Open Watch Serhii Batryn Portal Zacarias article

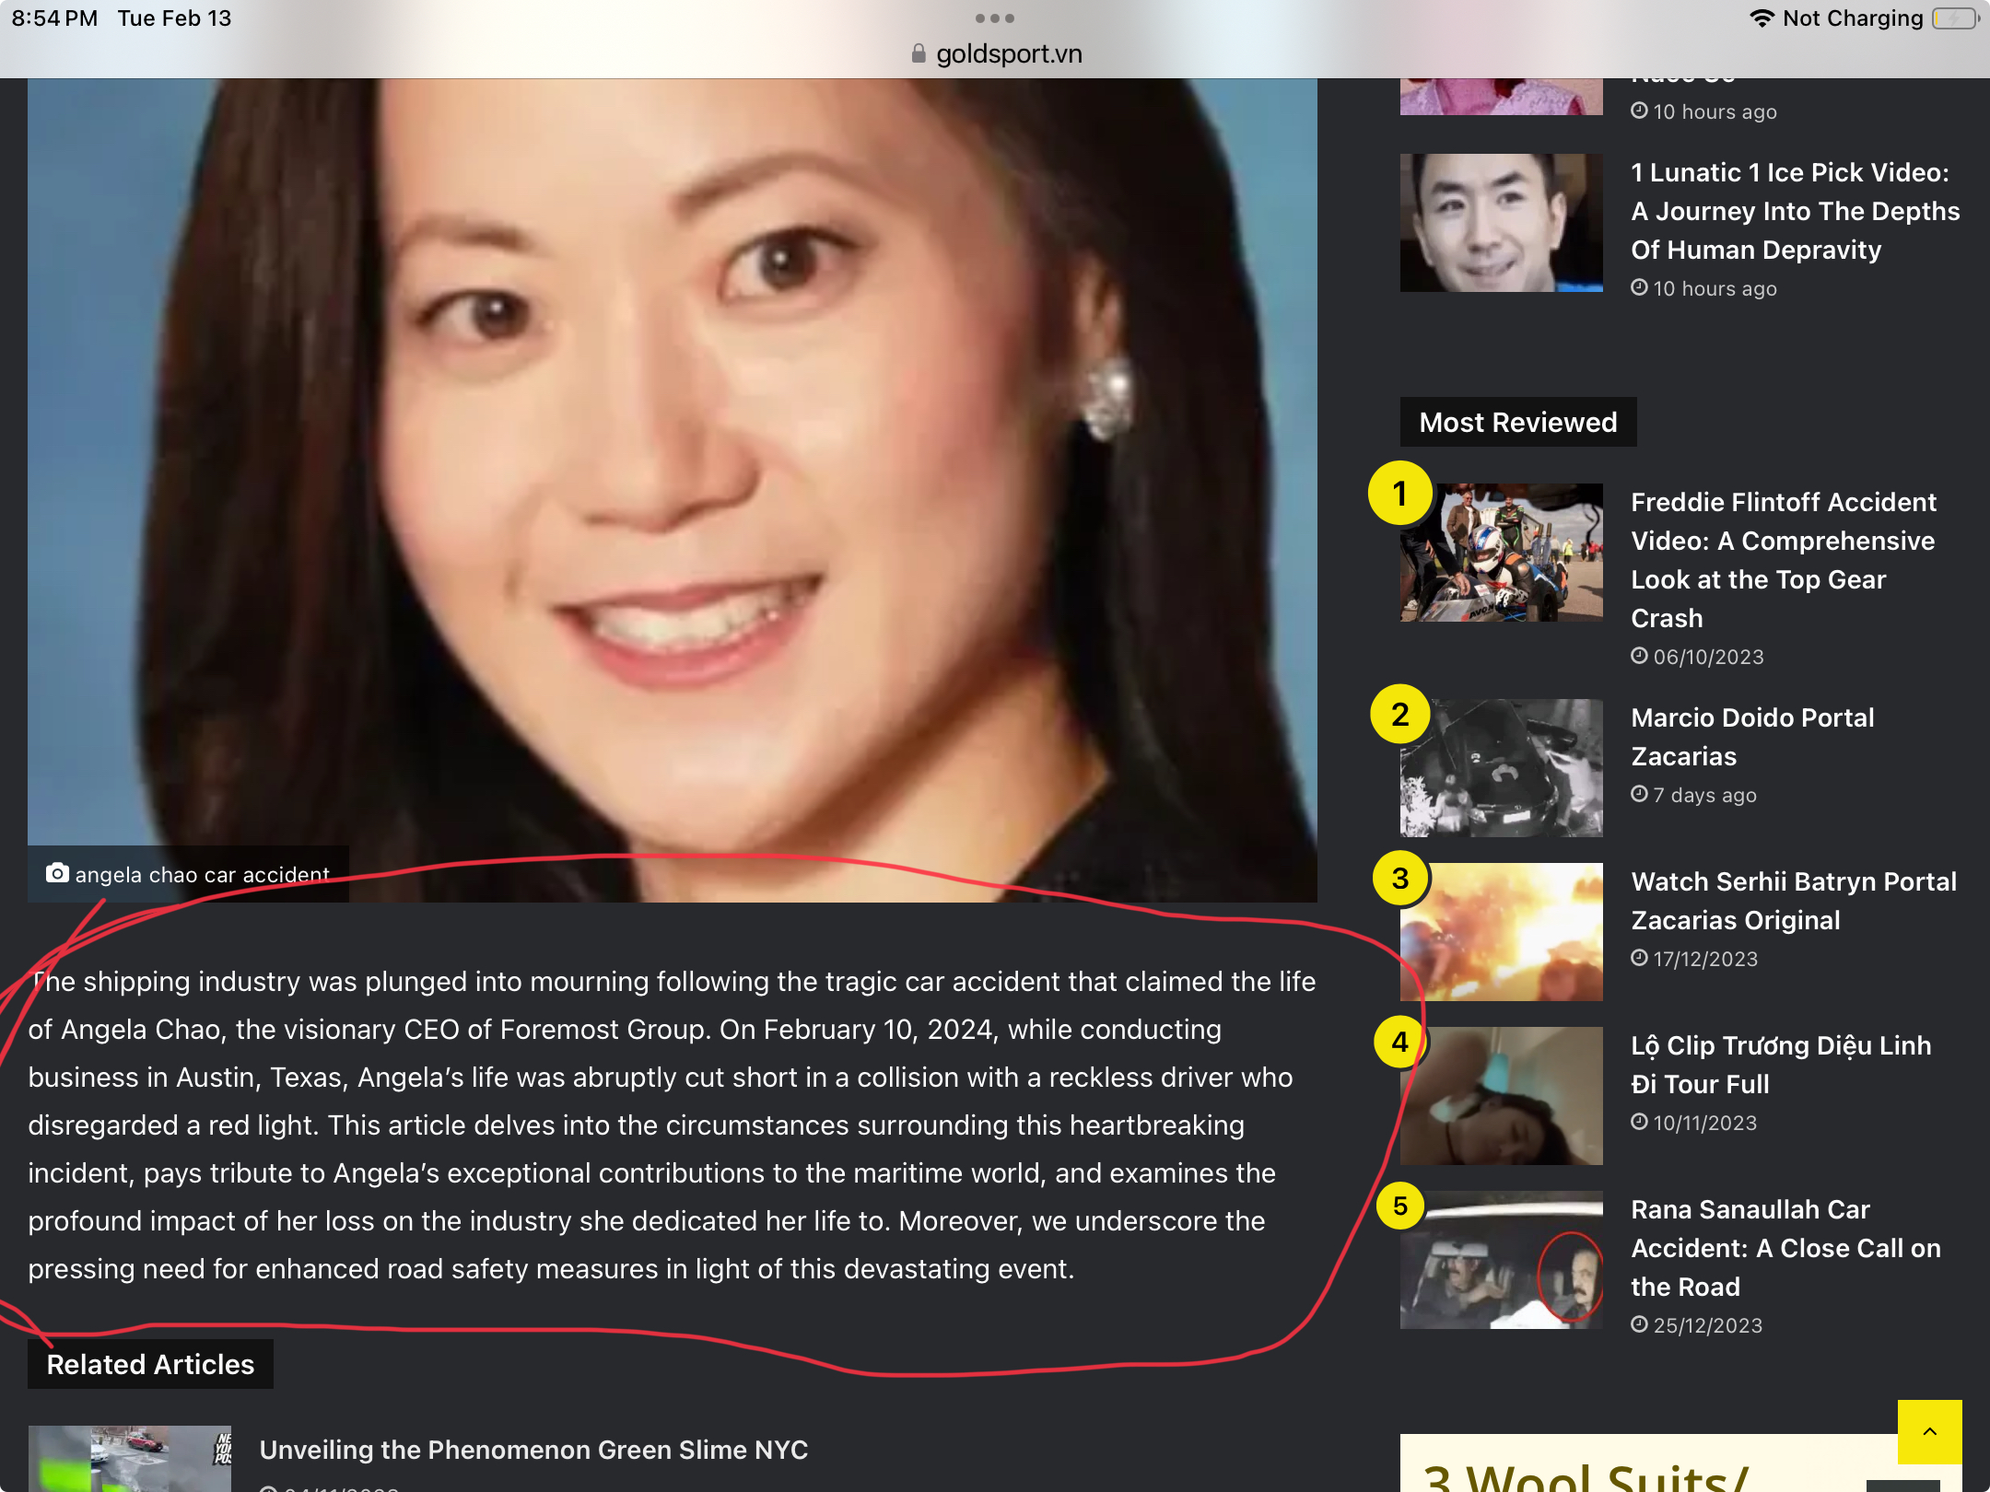coord(1794,901)
